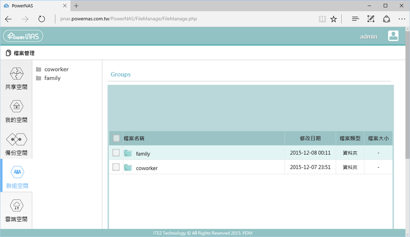410x237 pixels.
Task: Open the 共享空間 shared space section
Action: [16, 78]
